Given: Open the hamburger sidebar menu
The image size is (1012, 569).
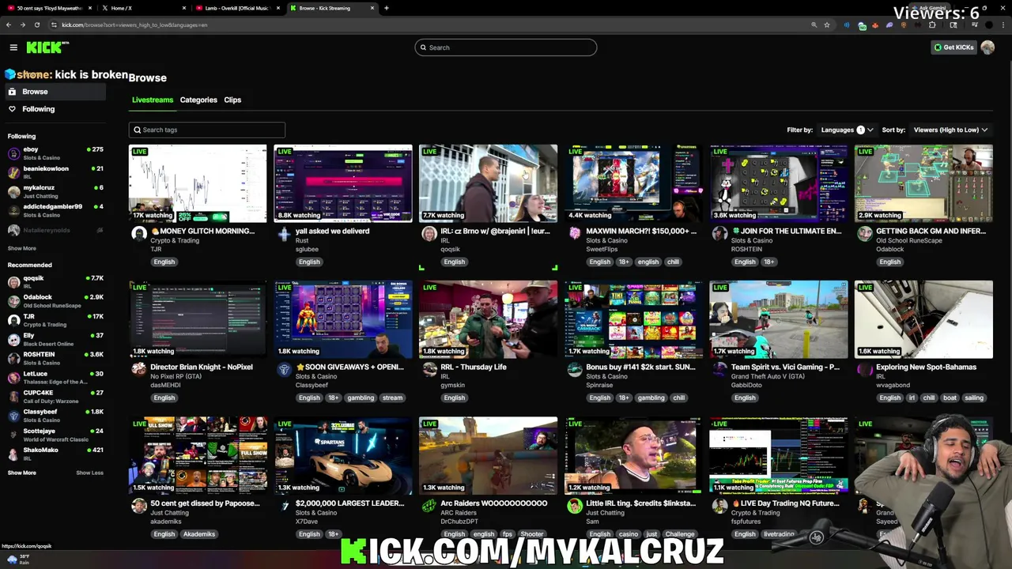Looking at the screenshot, I should pyautogui.click(x=13, y=47).
